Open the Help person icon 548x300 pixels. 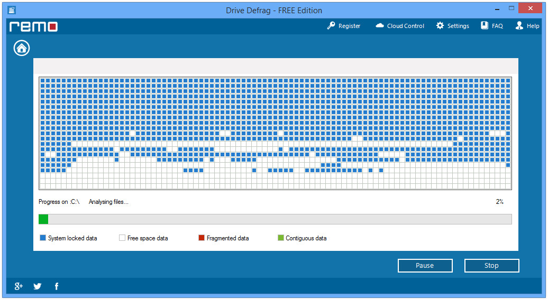(x=519, y=25)
